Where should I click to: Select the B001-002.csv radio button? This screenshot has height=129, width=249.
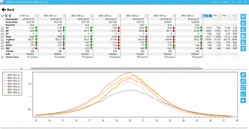tap(91, 15)
